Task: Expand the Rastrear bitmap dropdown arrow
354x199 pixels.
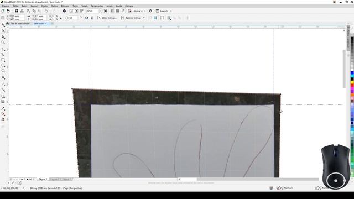Action: 144,18
